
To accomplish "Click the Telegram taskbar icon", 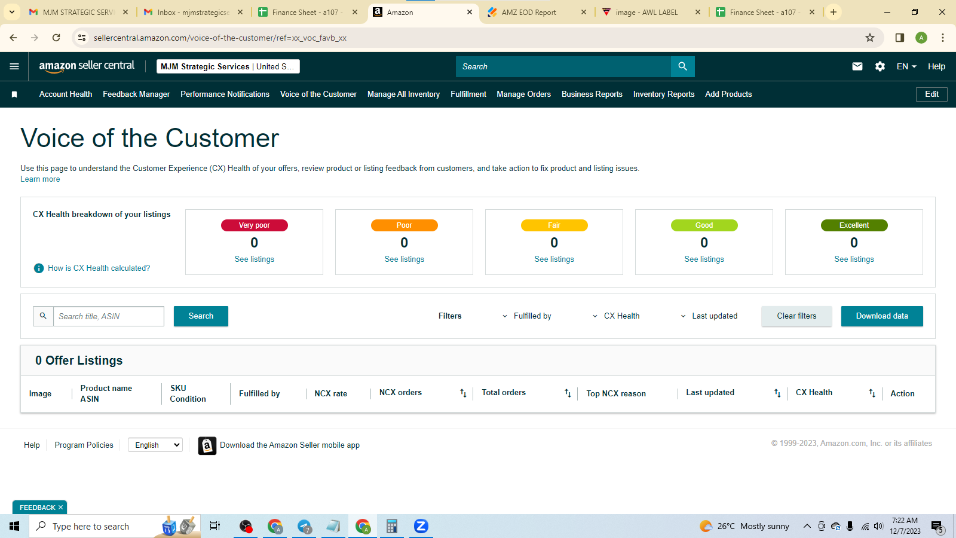I will [305, 526].
